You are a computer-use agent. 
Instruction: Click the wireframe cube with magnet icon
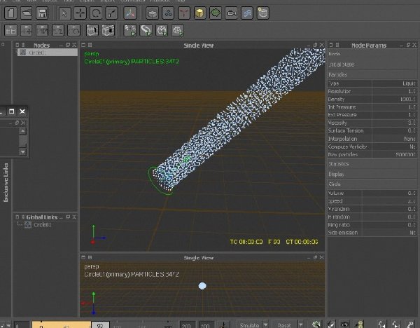point(92,30)
